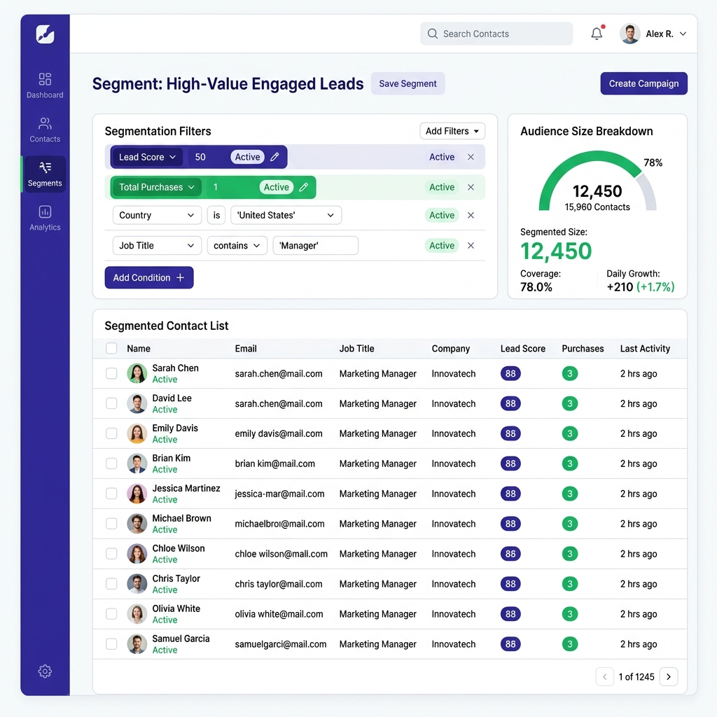The width and height of the screenshot is (717, 717).
Task: Click David Lee's avatar photo
Action: pos(137,403)
